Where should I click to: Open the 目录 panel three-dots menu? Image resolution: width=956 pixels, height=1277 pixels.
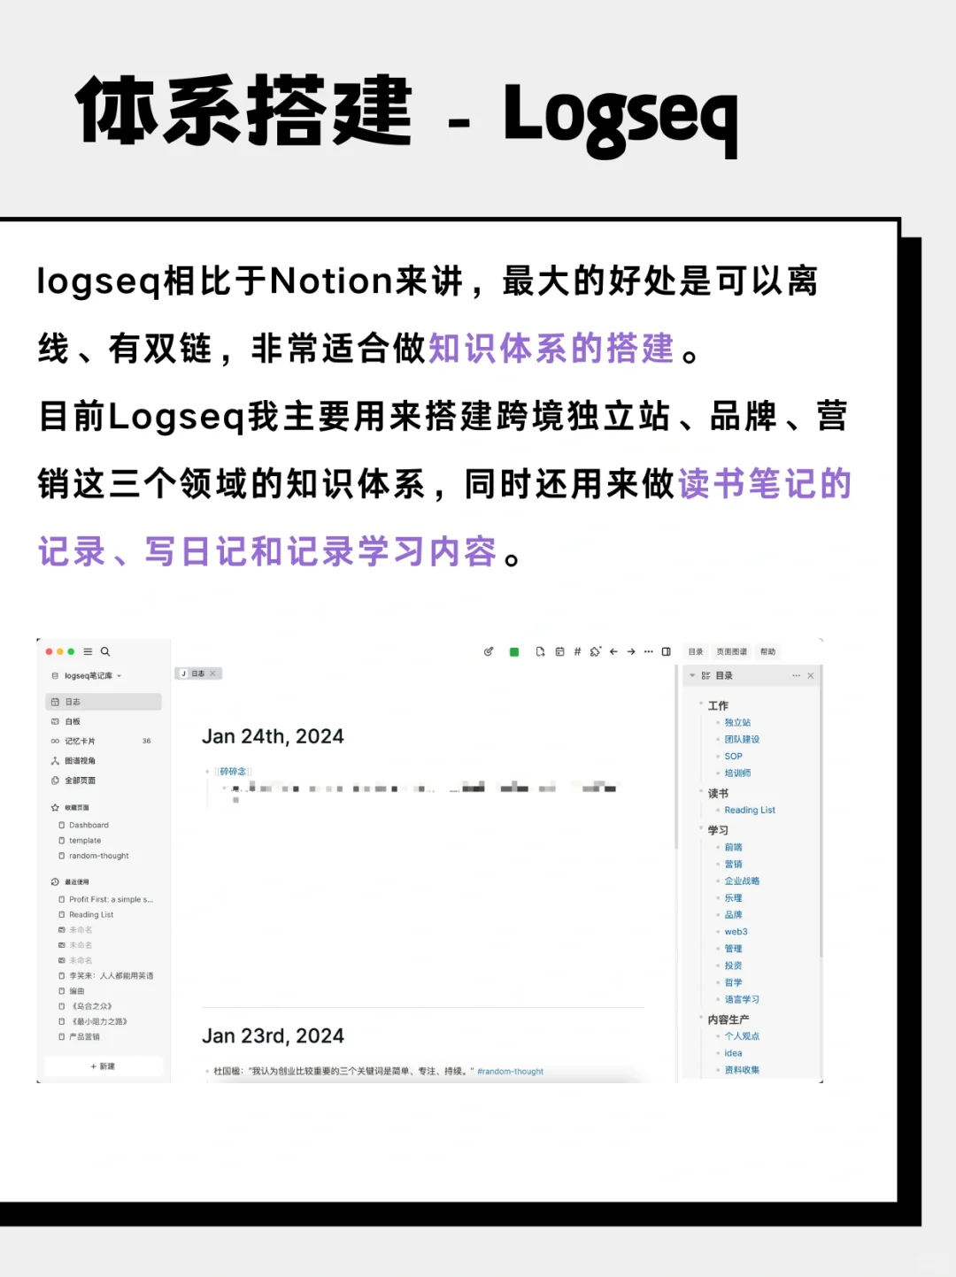(x=796, y=675)
